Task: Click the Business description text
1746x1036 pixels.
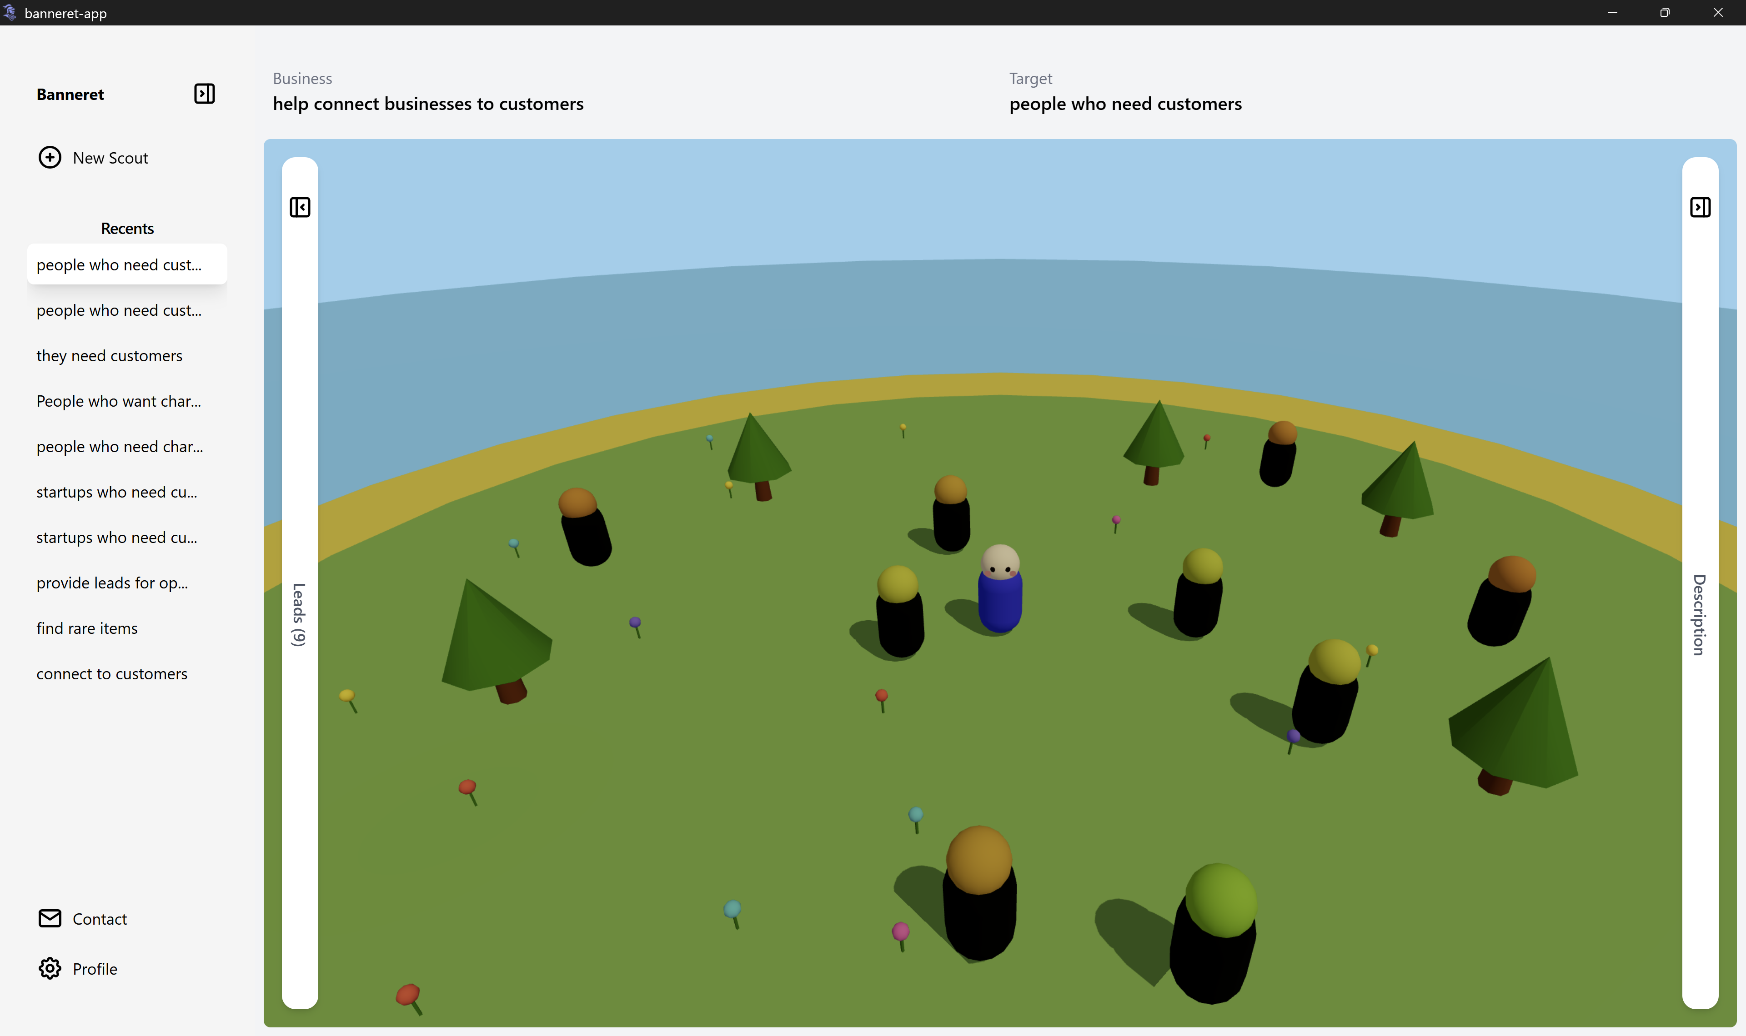Action: pyautogui.click(x=427, y=104)
